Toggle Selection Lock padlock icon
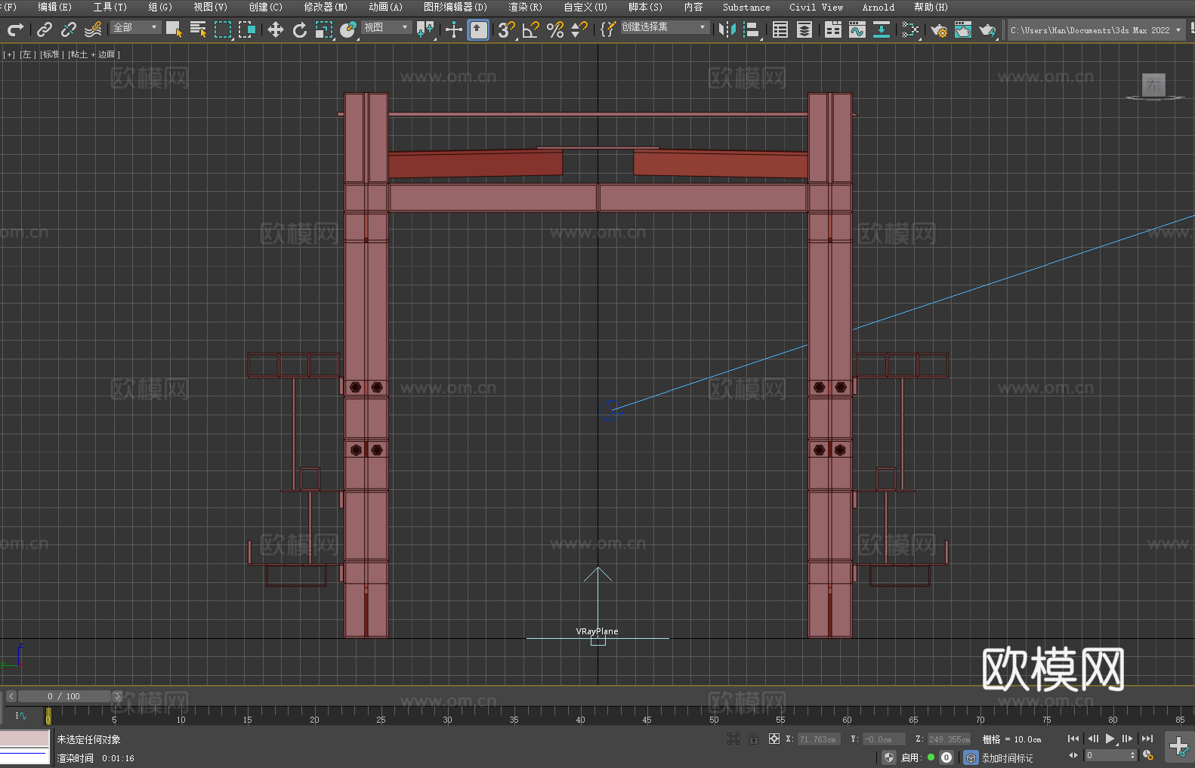The width and height of the screenshot is (1195, 768). coord(754,739)
